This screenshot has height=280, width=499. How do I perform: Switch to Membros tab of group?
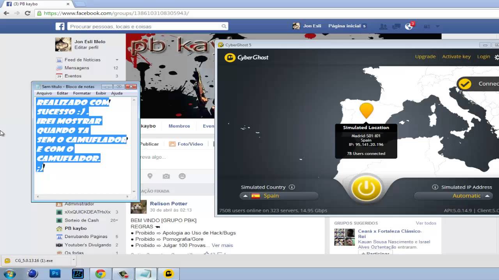pyautogui.click(x=179, y=126)
